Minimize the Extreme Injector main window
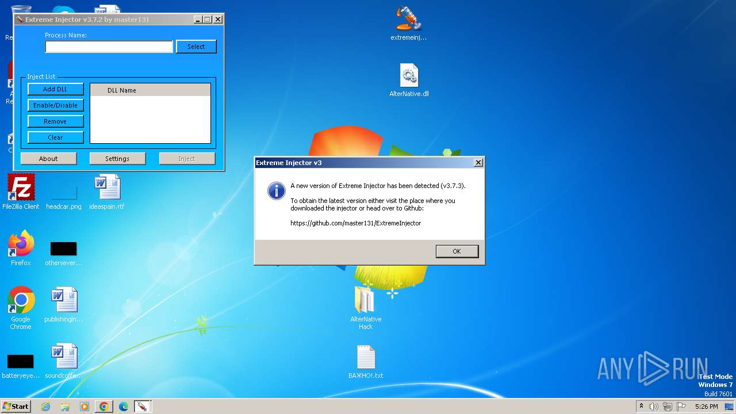This screenshot has height=414, width=736. pos(198,20)
